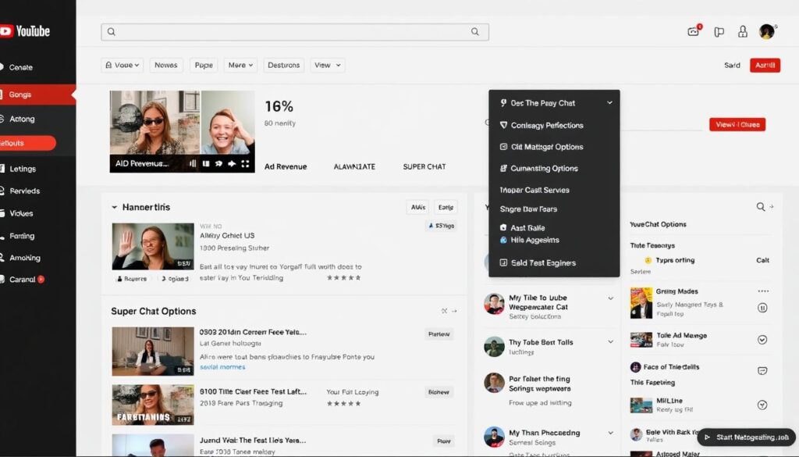Click the chat icon beside Face of Tnledells

(762, 371)
